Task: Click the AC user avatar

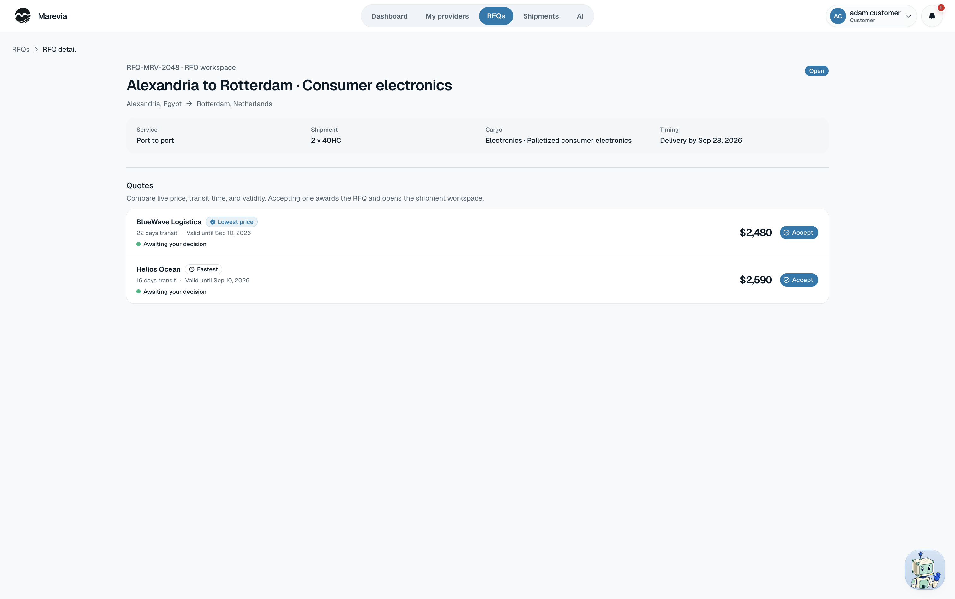Action: coord(838,16)
